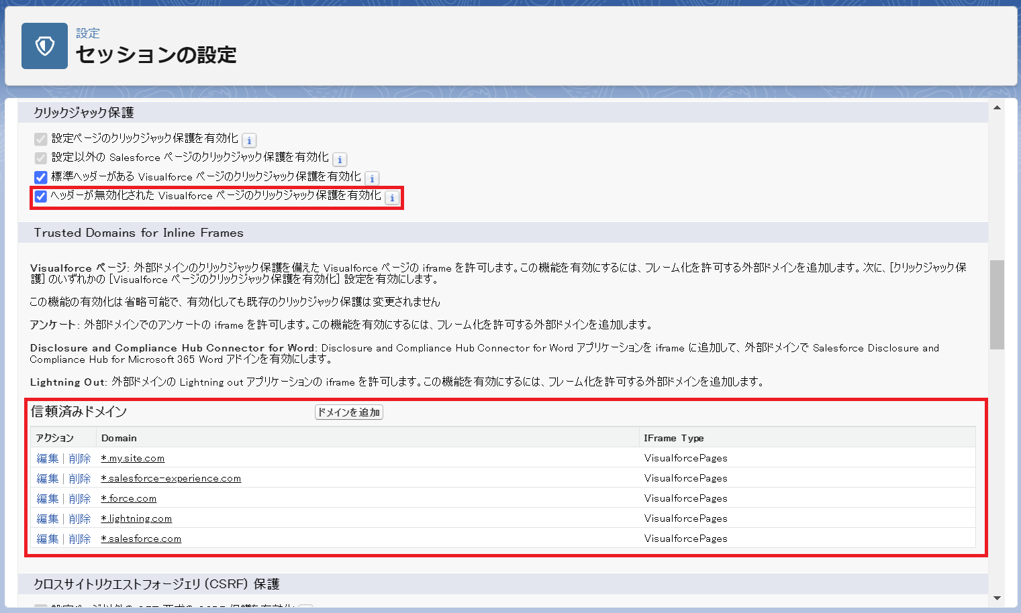Click the ドメインを追加 button
Image resolution: width=1021 pixels, height=613 pixels.
[x=349, y=412]
